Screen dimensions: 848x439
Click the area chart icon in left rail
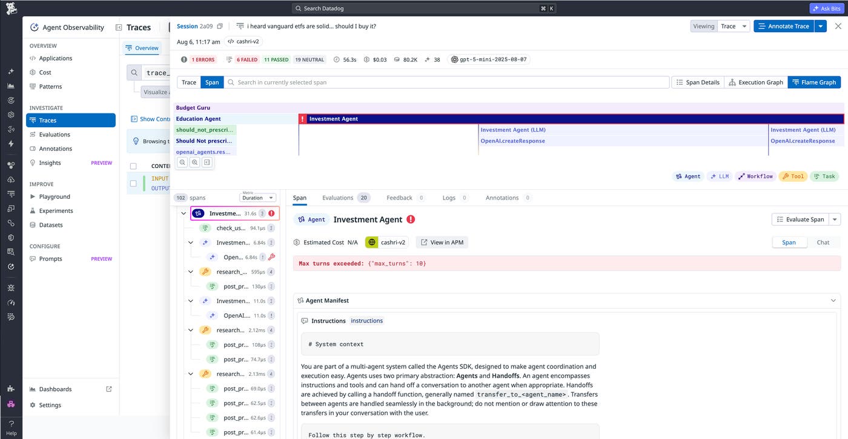click(x=11, y=85)
